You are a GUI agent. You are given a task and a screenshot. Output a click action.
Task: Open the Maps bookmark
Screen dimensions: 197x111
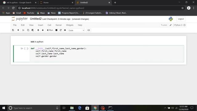click(41, 13)
